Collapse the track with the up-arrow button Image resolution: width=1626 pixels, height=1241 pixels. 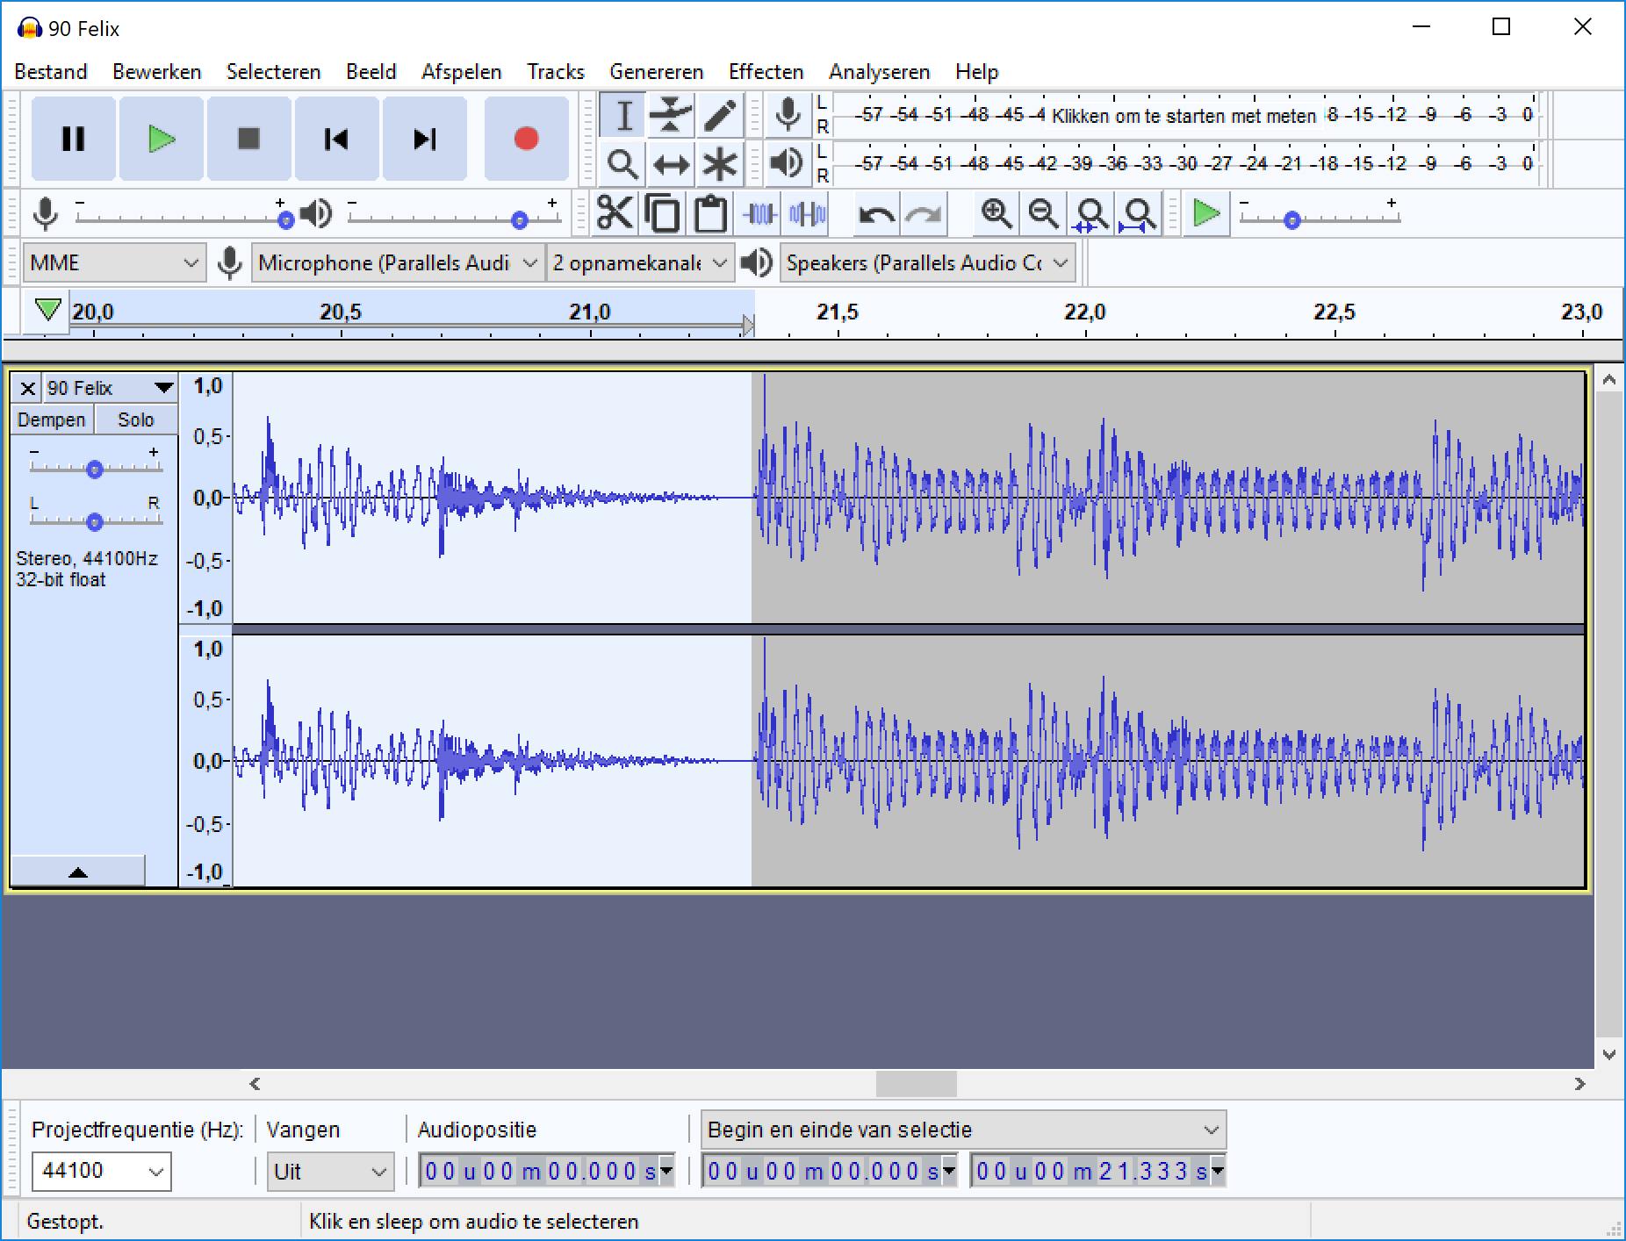click(78, 872)
